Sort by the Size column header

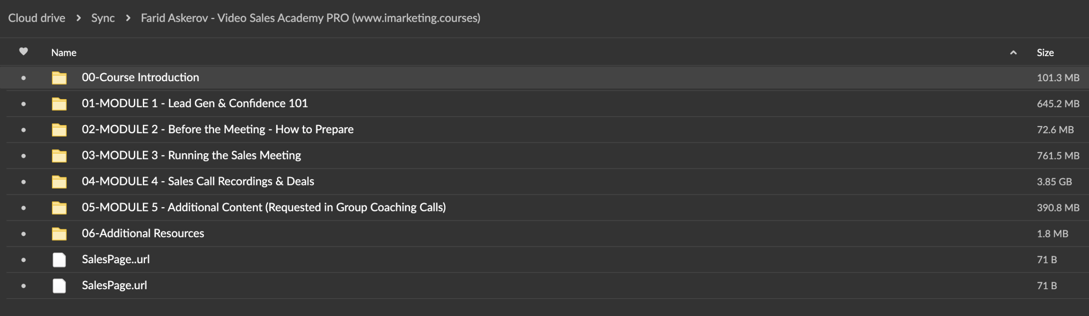coord(1045,52)
